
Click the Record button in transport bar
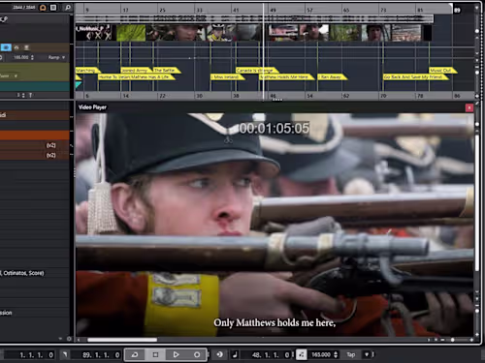197,354
